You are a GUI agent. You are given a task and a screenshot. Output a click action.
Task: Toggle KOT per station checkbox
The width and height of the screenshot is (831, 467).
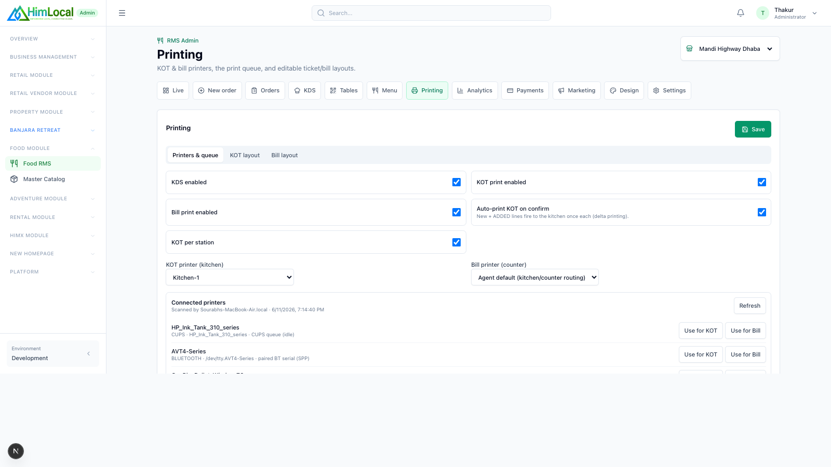click(457, 242)
